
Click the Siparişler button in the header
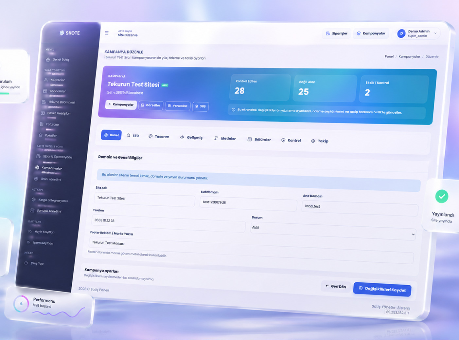(x=337, y=33)
